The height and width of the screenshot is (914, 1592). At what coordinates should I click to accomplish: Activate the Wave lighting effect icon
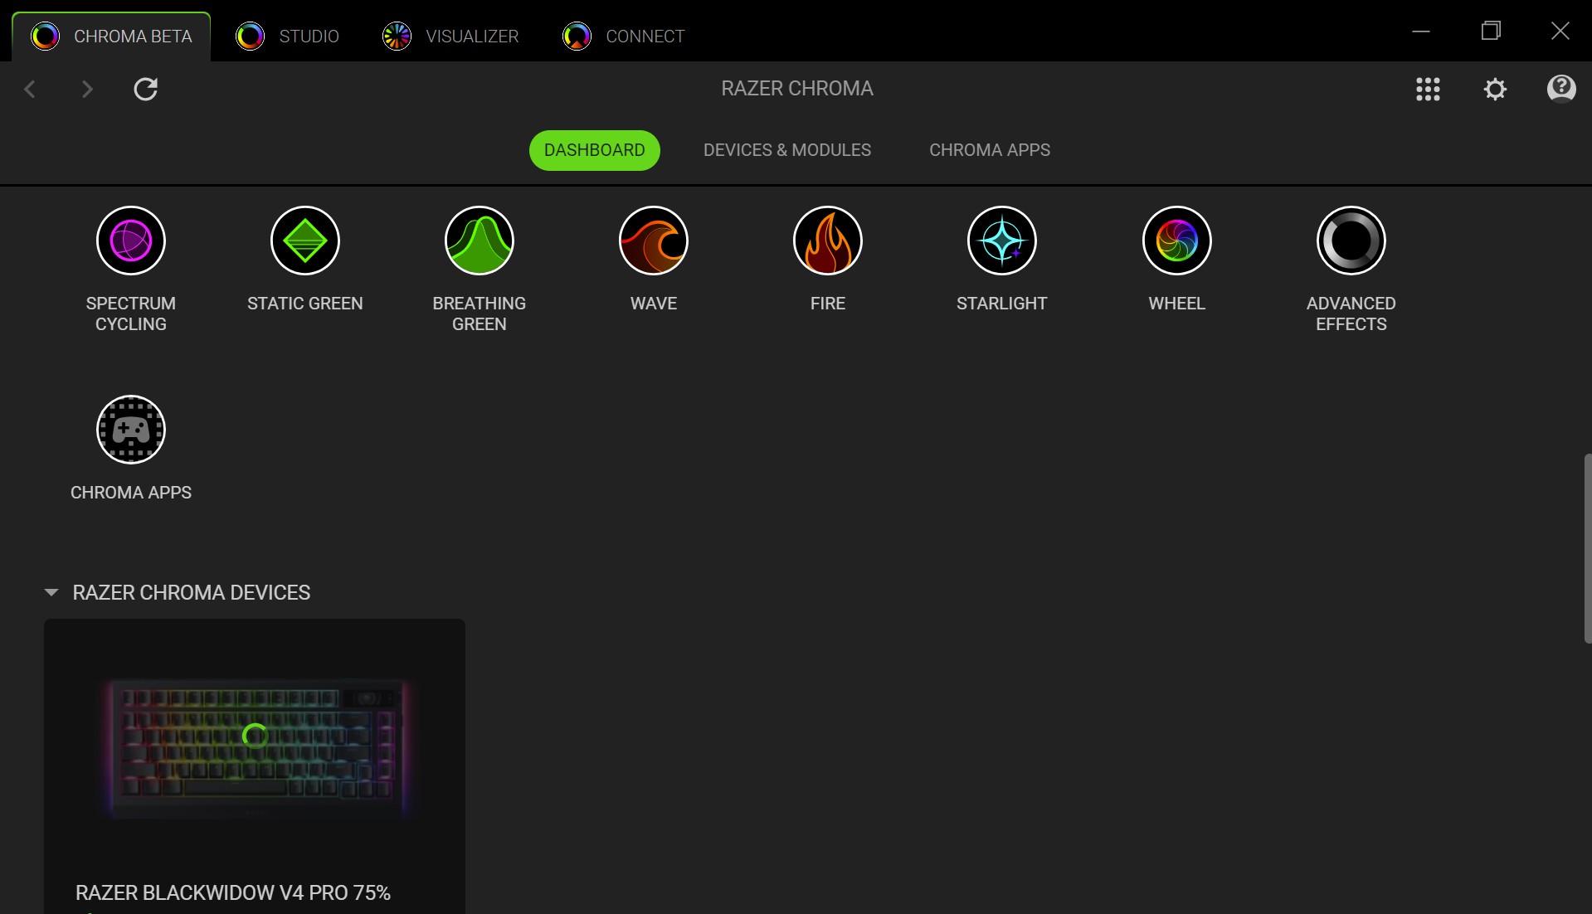click(x=654, y=241)
